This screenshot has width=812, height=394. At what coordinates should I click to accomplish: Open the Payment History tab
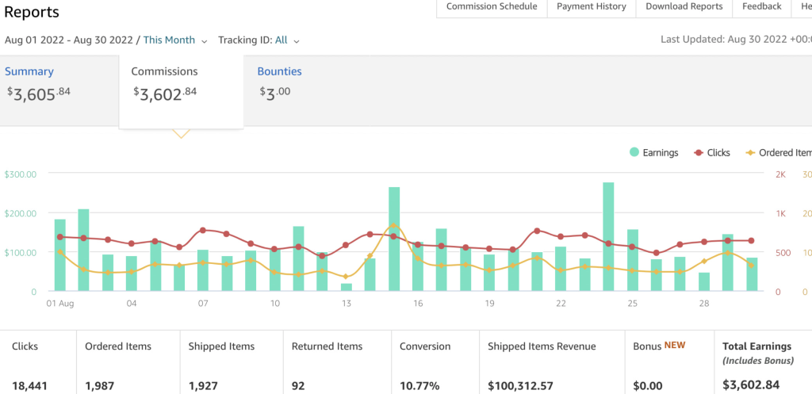pyautogui.click(x=592, y=6)
